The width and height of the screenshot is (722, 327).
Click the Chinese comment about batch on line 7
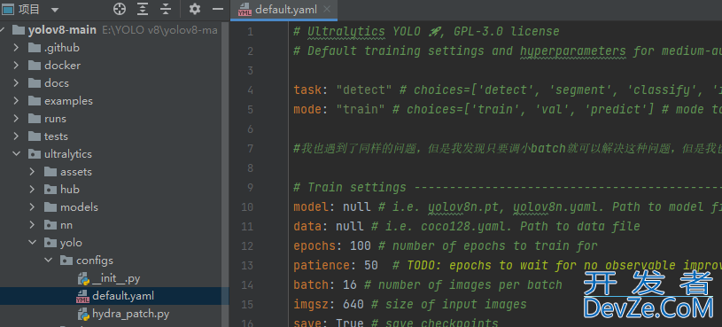coord(508,148)
